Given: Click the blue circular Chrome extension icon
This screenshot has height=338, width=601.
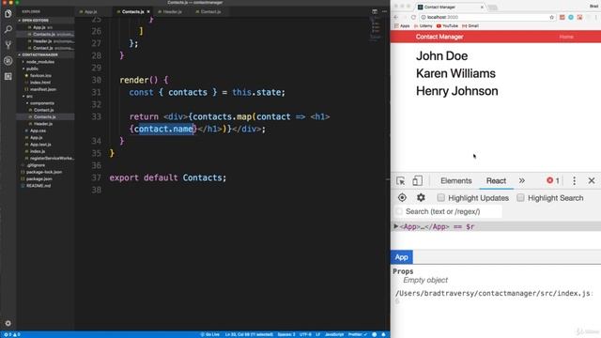Looking at the screenshot, I should (x=571, y=17).
